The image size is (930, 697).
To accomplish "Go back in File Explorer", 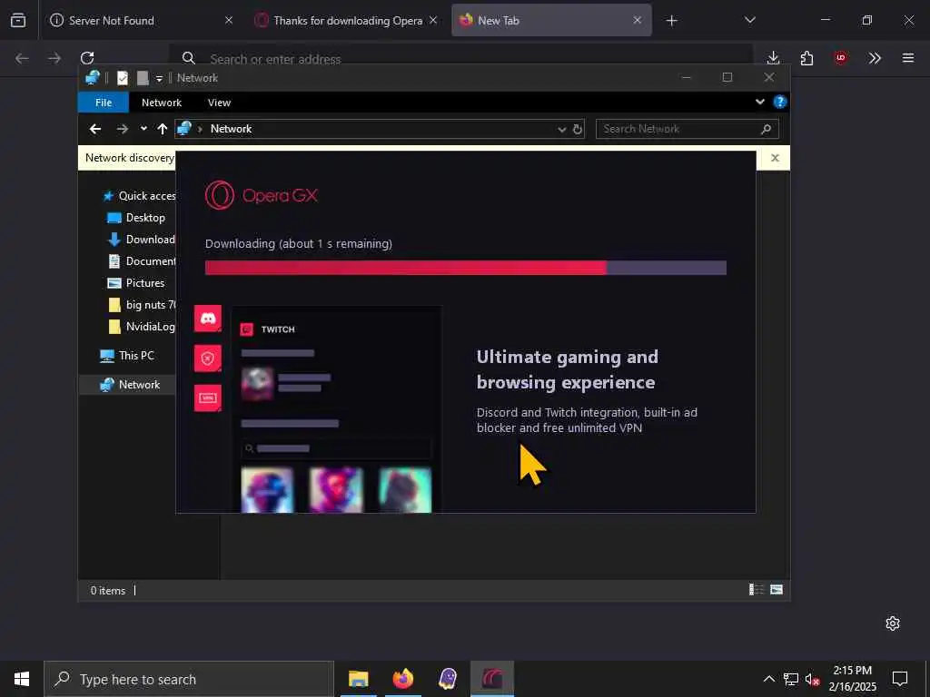I will click(x=94, y=129).
